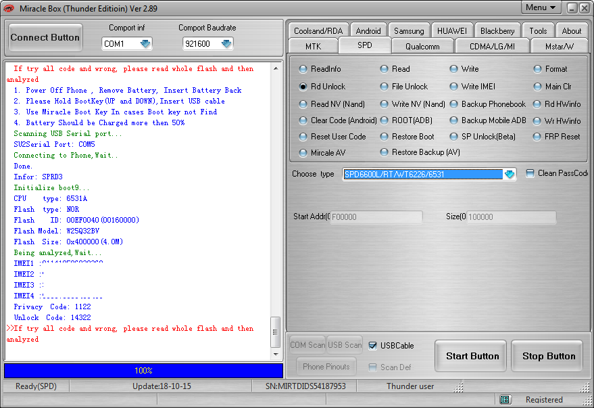Screen dimensions: 594x408
Task: Select the Read radio option
Action: click(395, 69)
